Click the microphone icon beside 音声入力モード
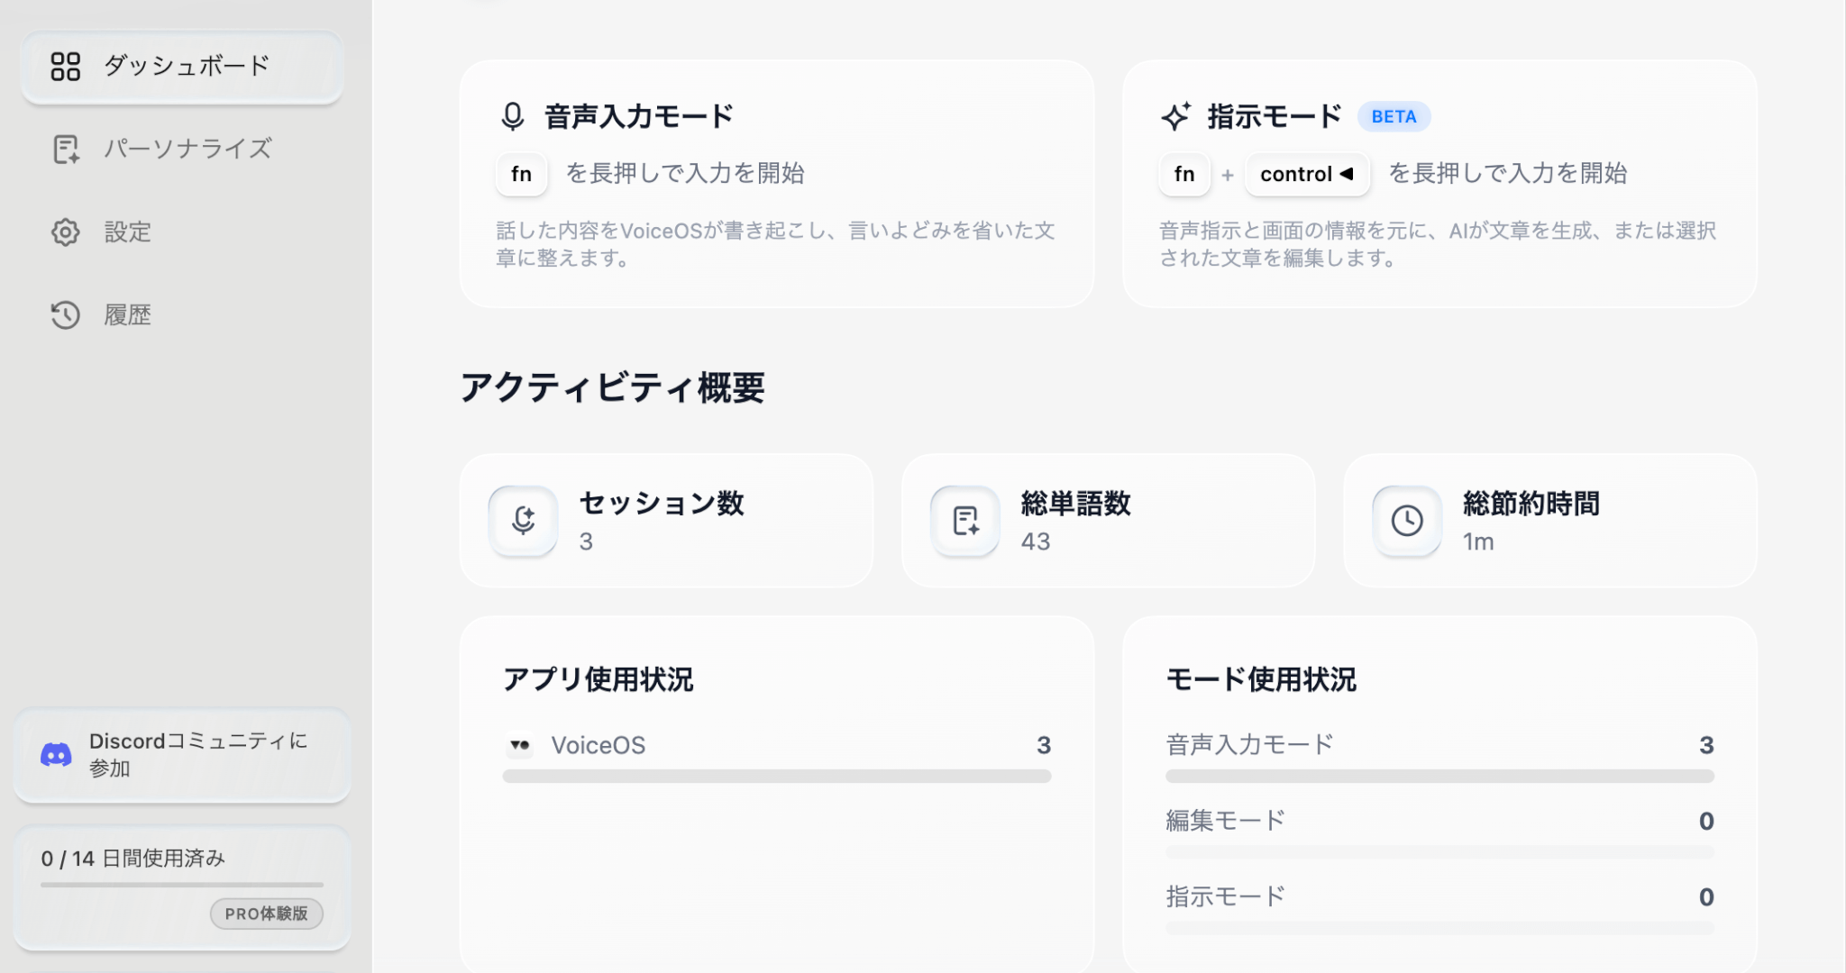The width and height of the screenshot is (1846, 973). [x=513, y=116]
